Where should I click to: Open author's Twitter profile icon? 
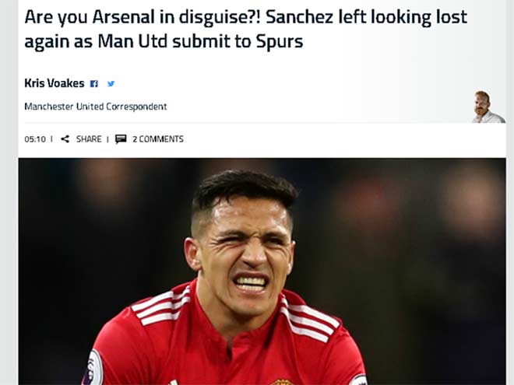point(111,84)
